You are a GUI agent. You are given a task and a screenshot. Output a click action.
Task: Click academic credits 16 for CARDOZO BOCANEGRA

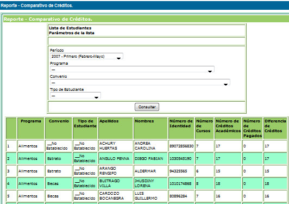tap(218, 196)
